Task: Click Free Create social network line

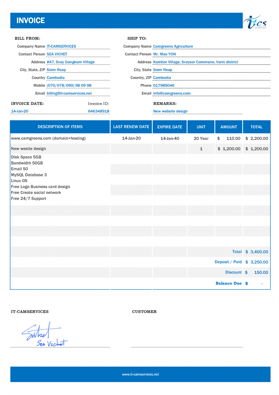Action: [36, 193]
